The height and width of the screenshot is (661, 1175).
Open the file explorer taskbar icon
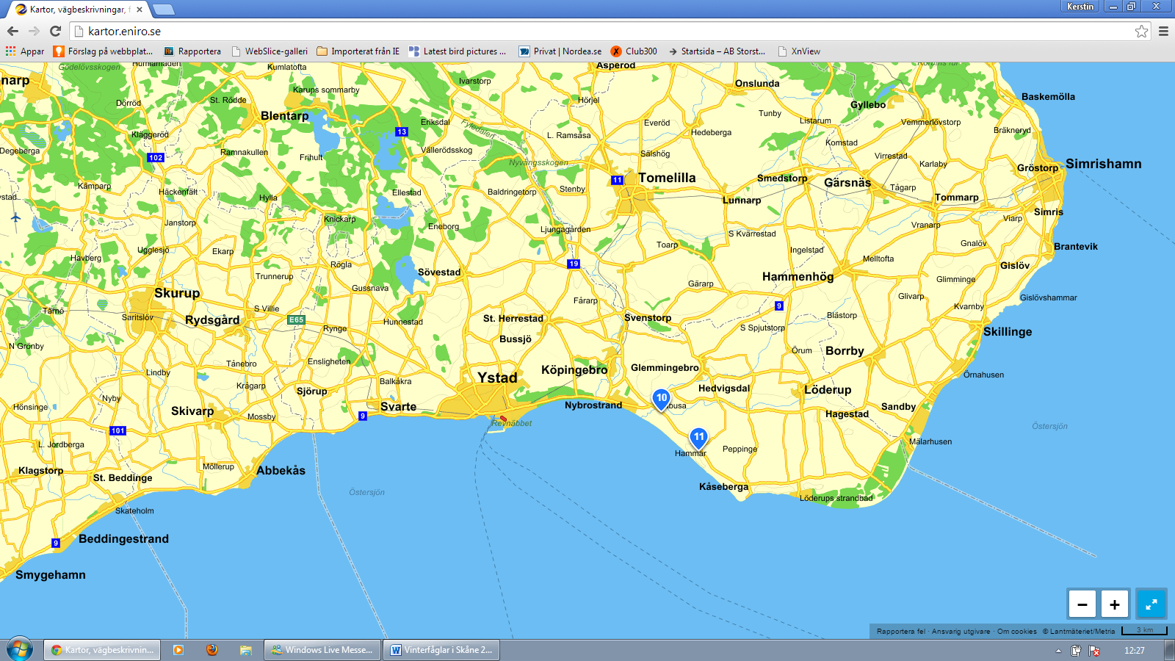pos(246,650)
